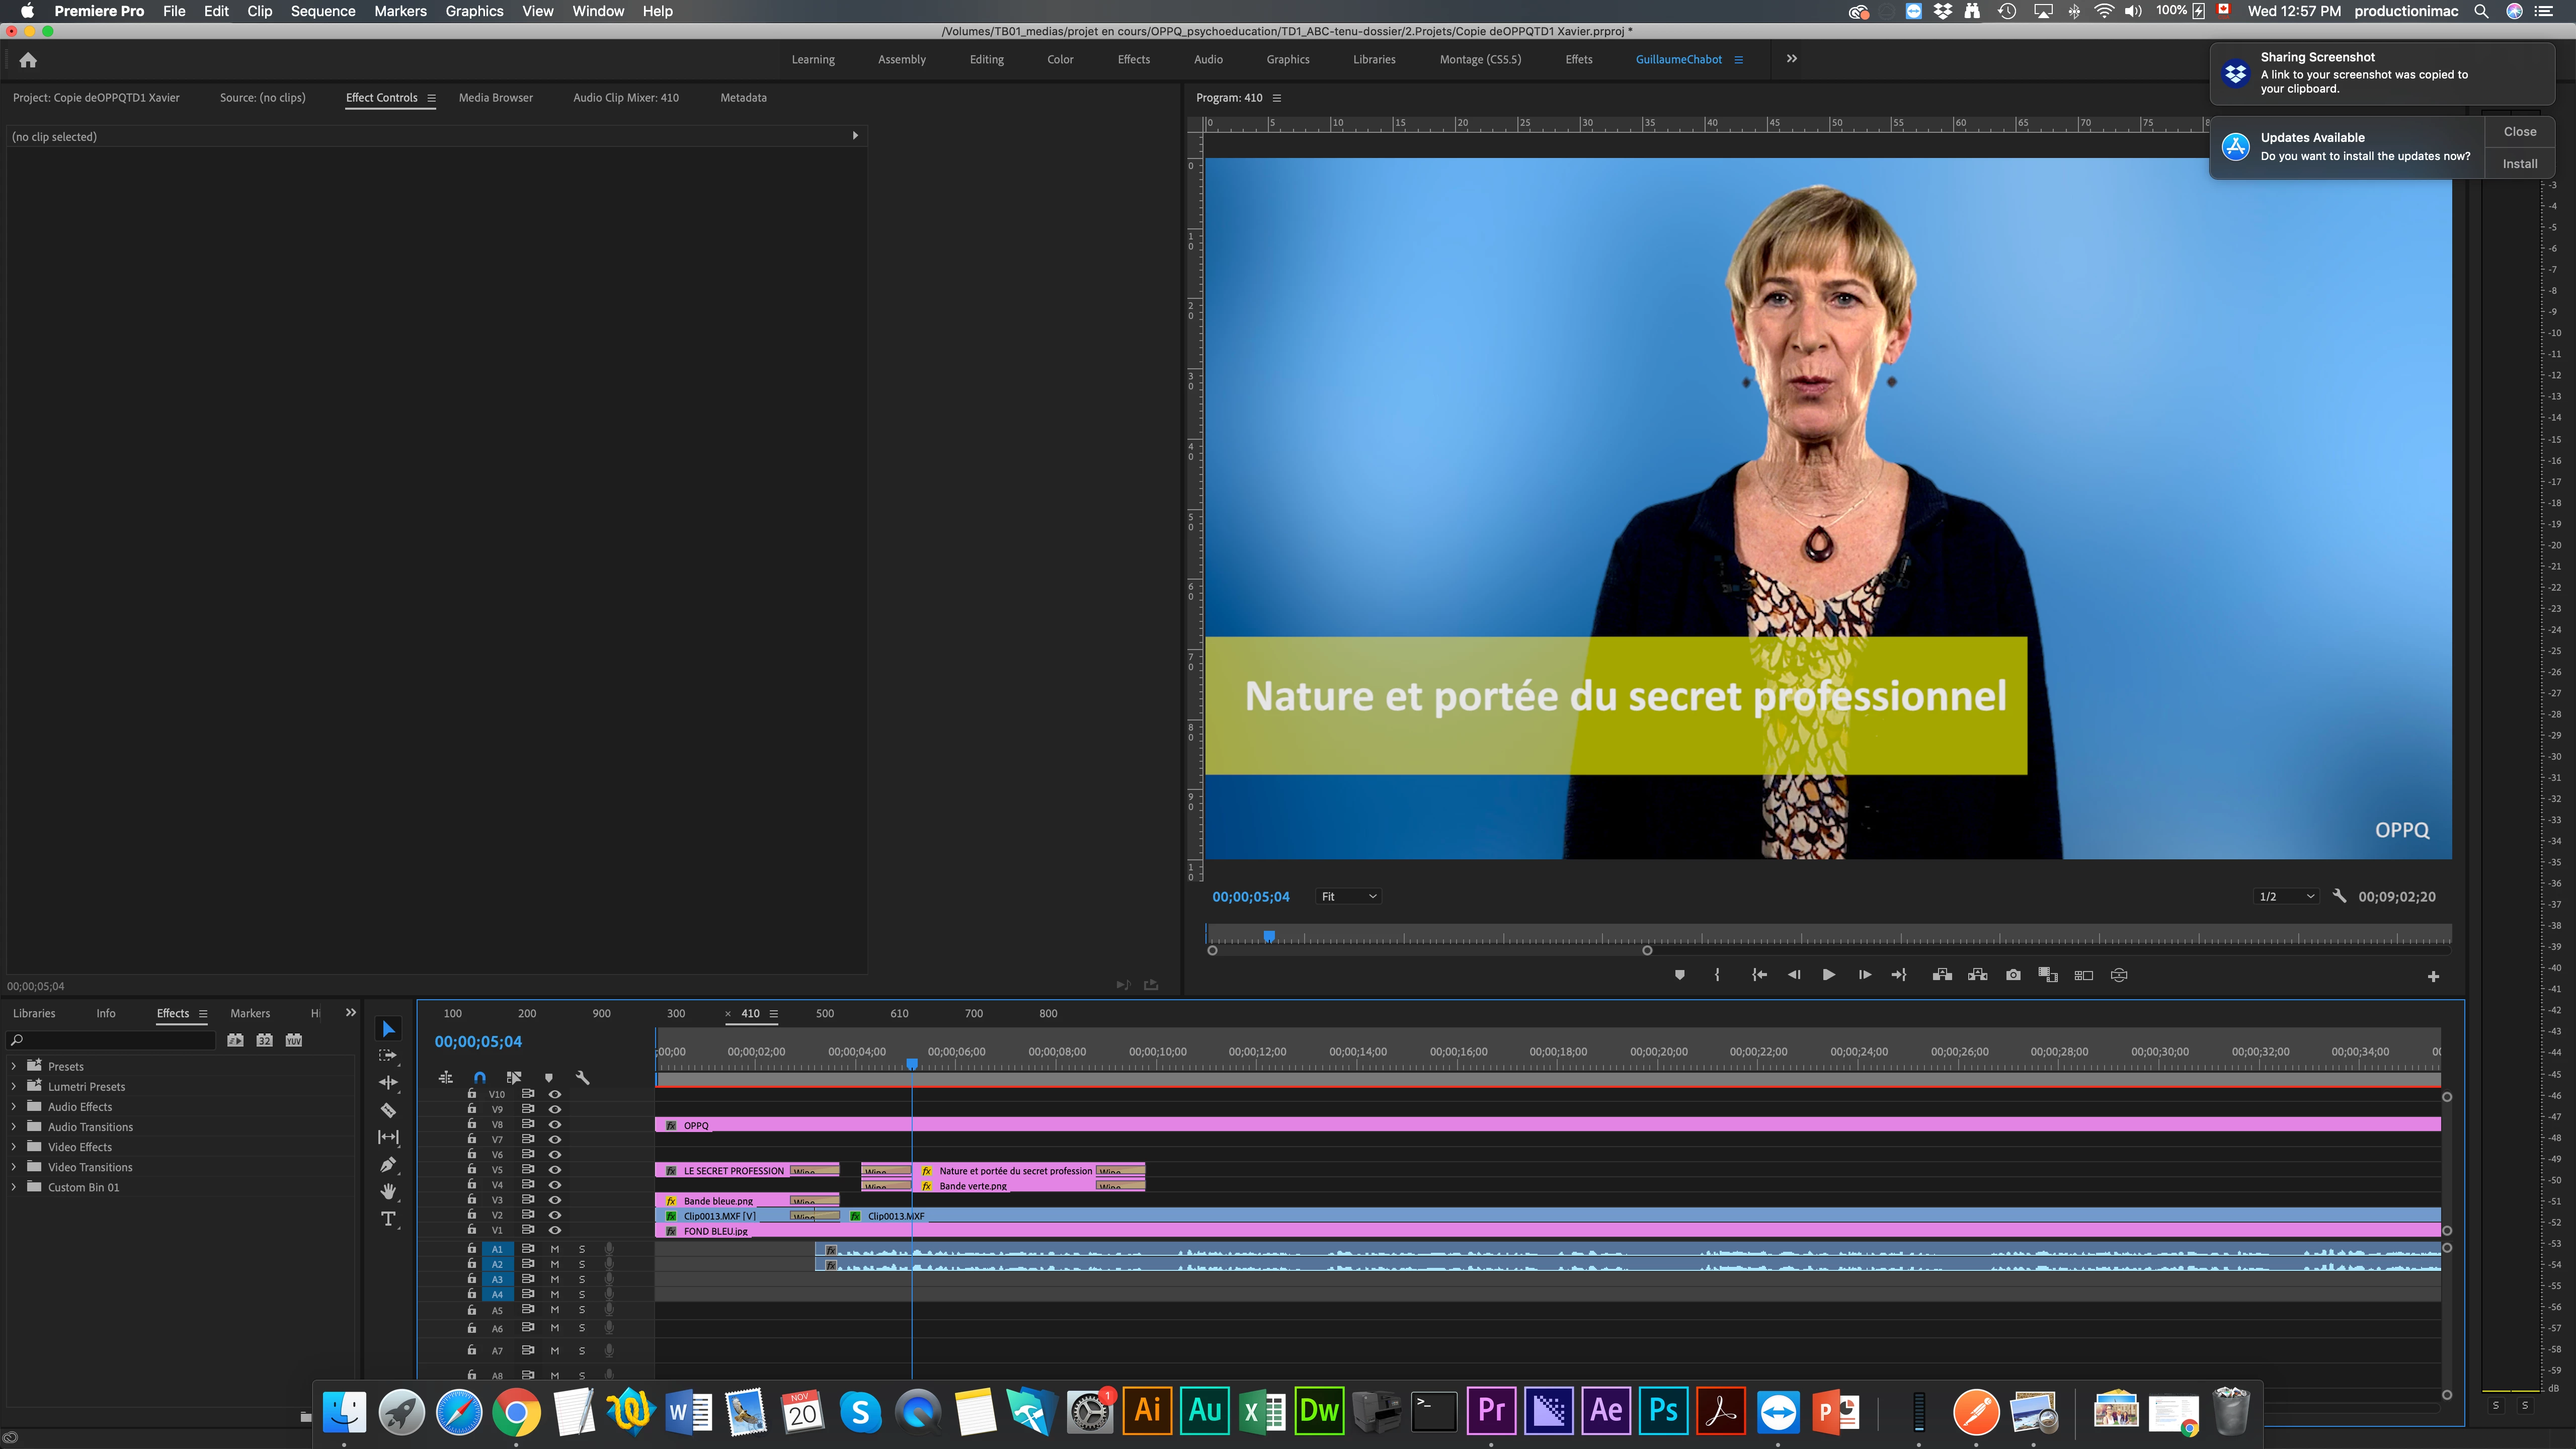2576x1449 pixels.
Task: Toggle timeline Snap magnet icon
Action: point(480,1077)
